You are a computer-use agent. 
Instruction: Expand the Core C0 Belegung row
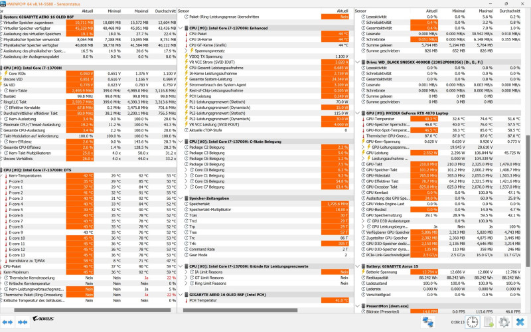[187, 170]
